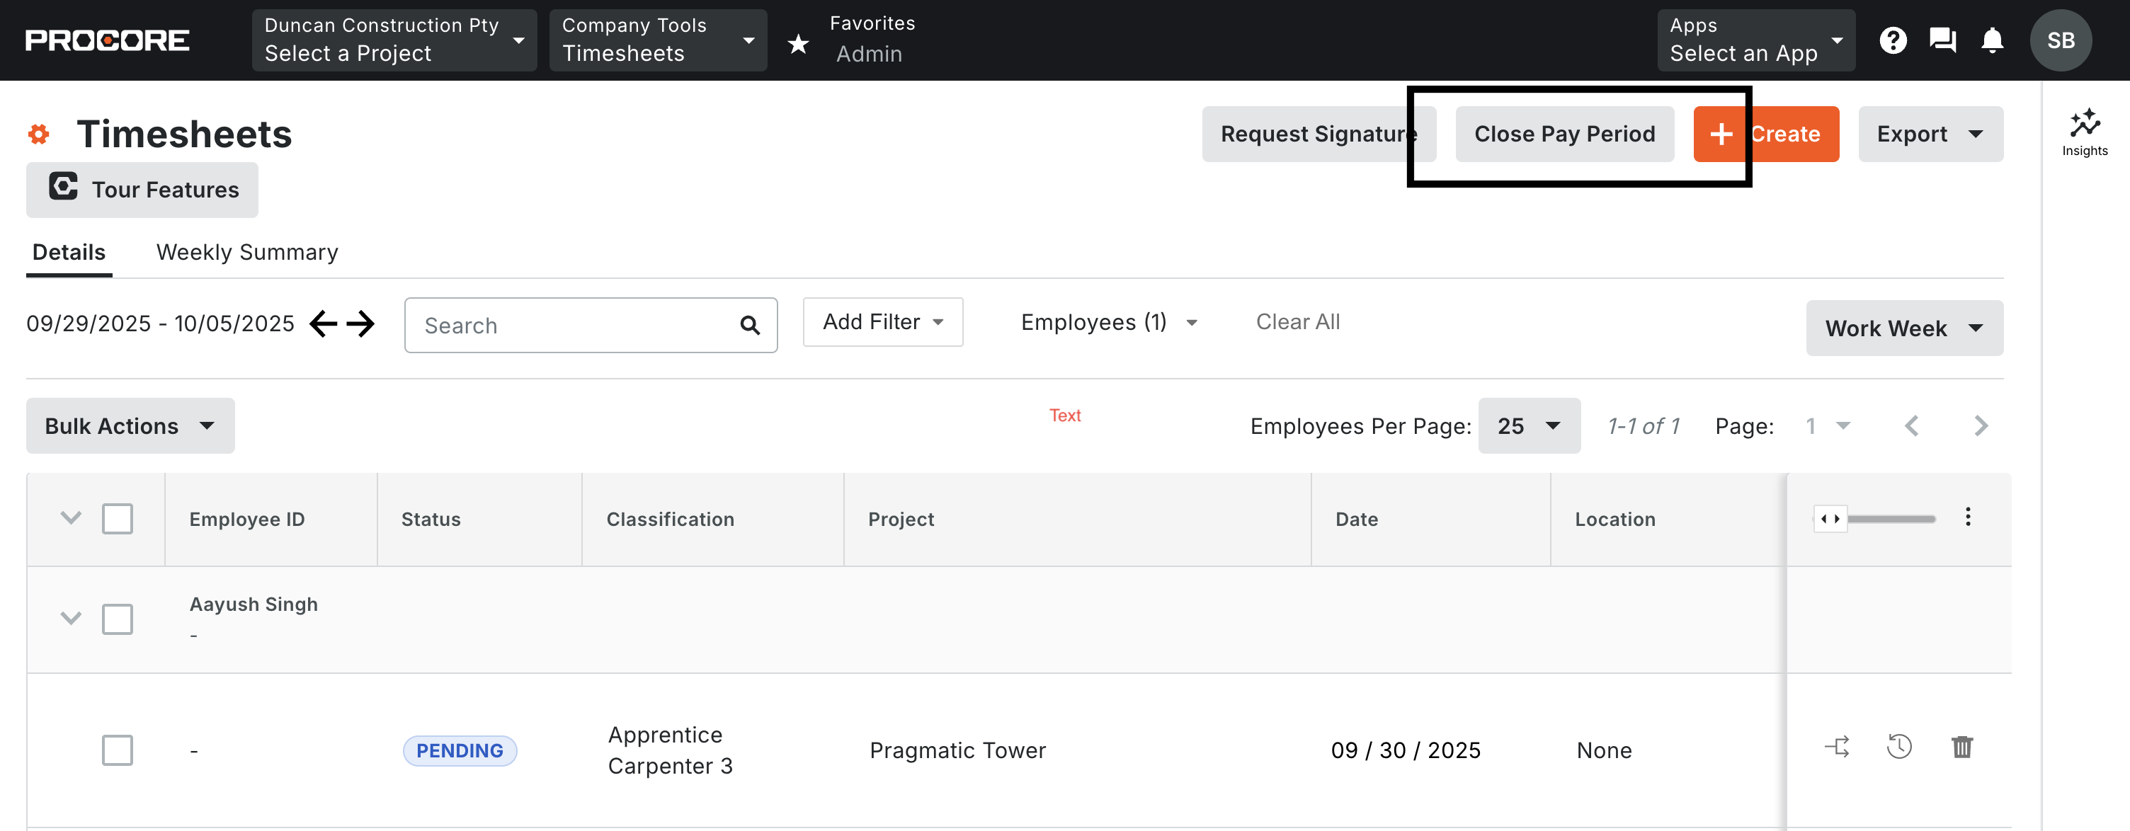Click the column width slider handle
Viewport: 2130px width, 831px height.
[1830, 520]
